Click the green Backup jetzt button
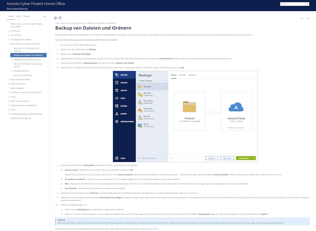Screen dimensions: 316x231 [244, 158]
